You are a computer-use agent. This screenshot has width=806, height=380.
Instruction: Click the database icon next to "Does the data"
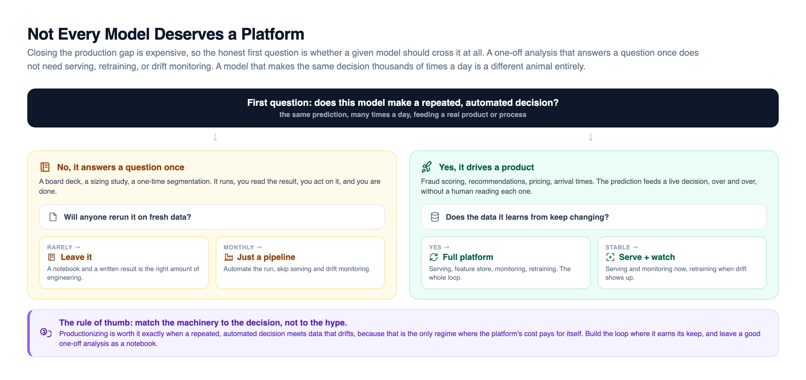click(435, 217)
